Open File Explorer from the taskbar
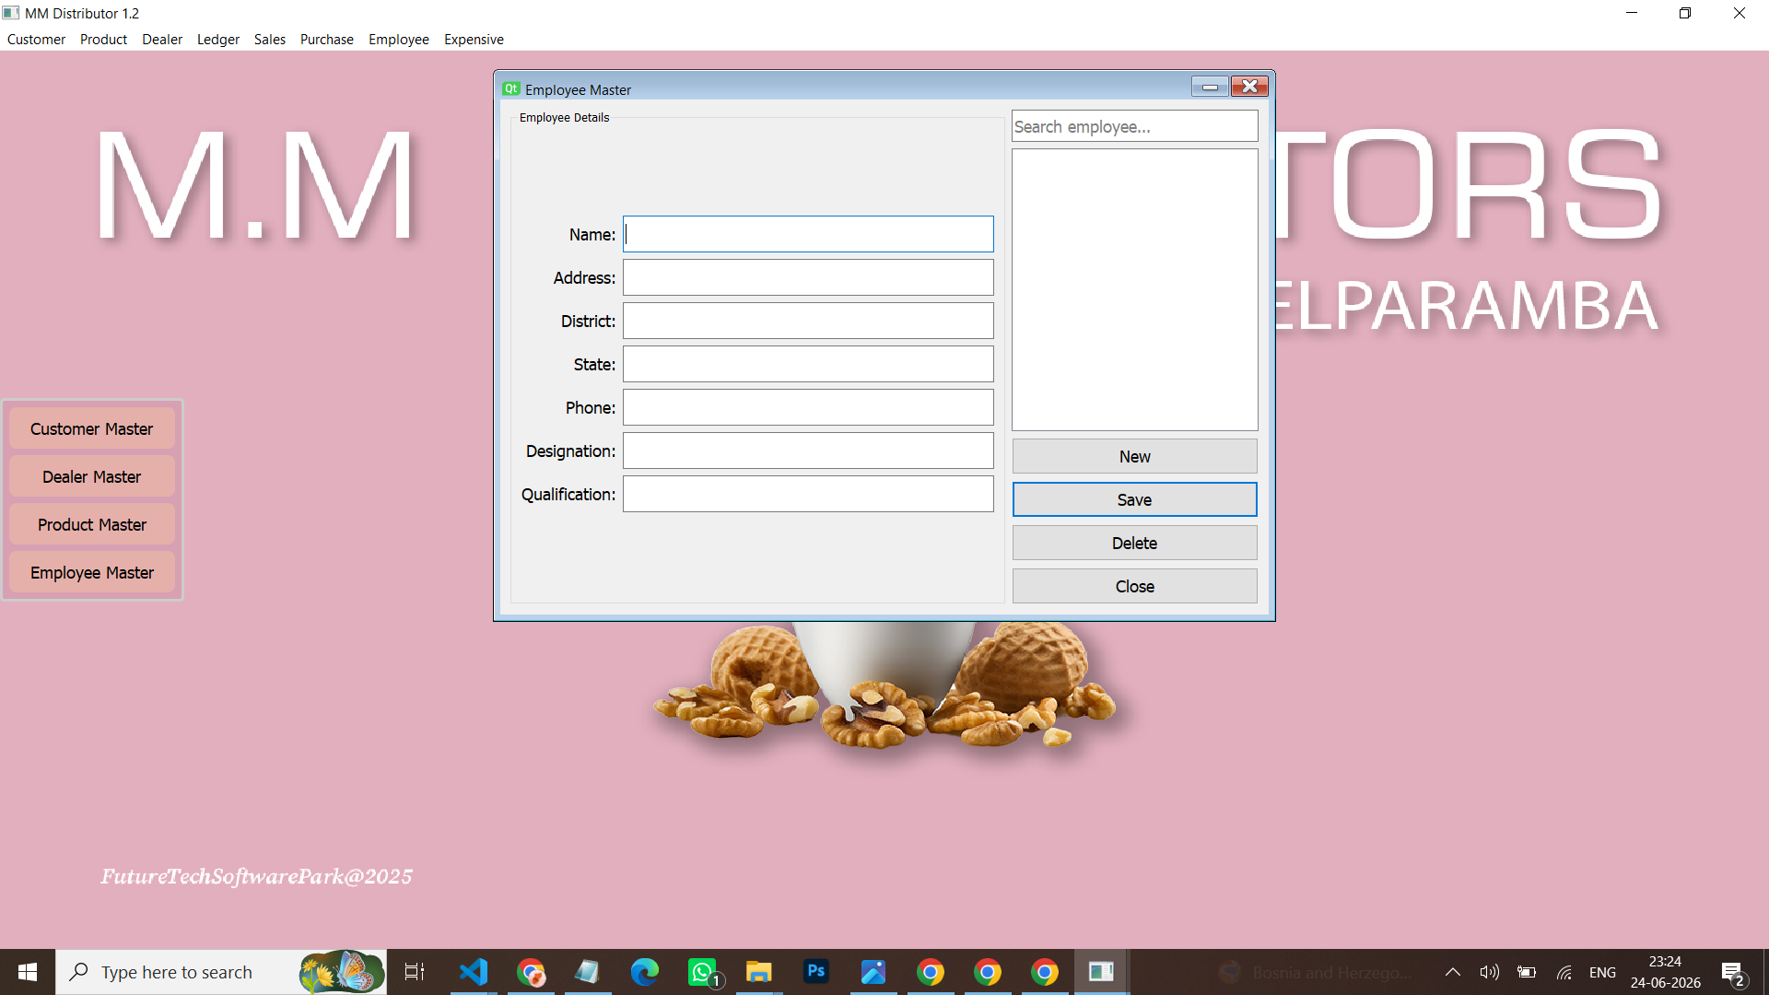The width and height of the screenshot is (1769, 995). [x=759, y=972]
